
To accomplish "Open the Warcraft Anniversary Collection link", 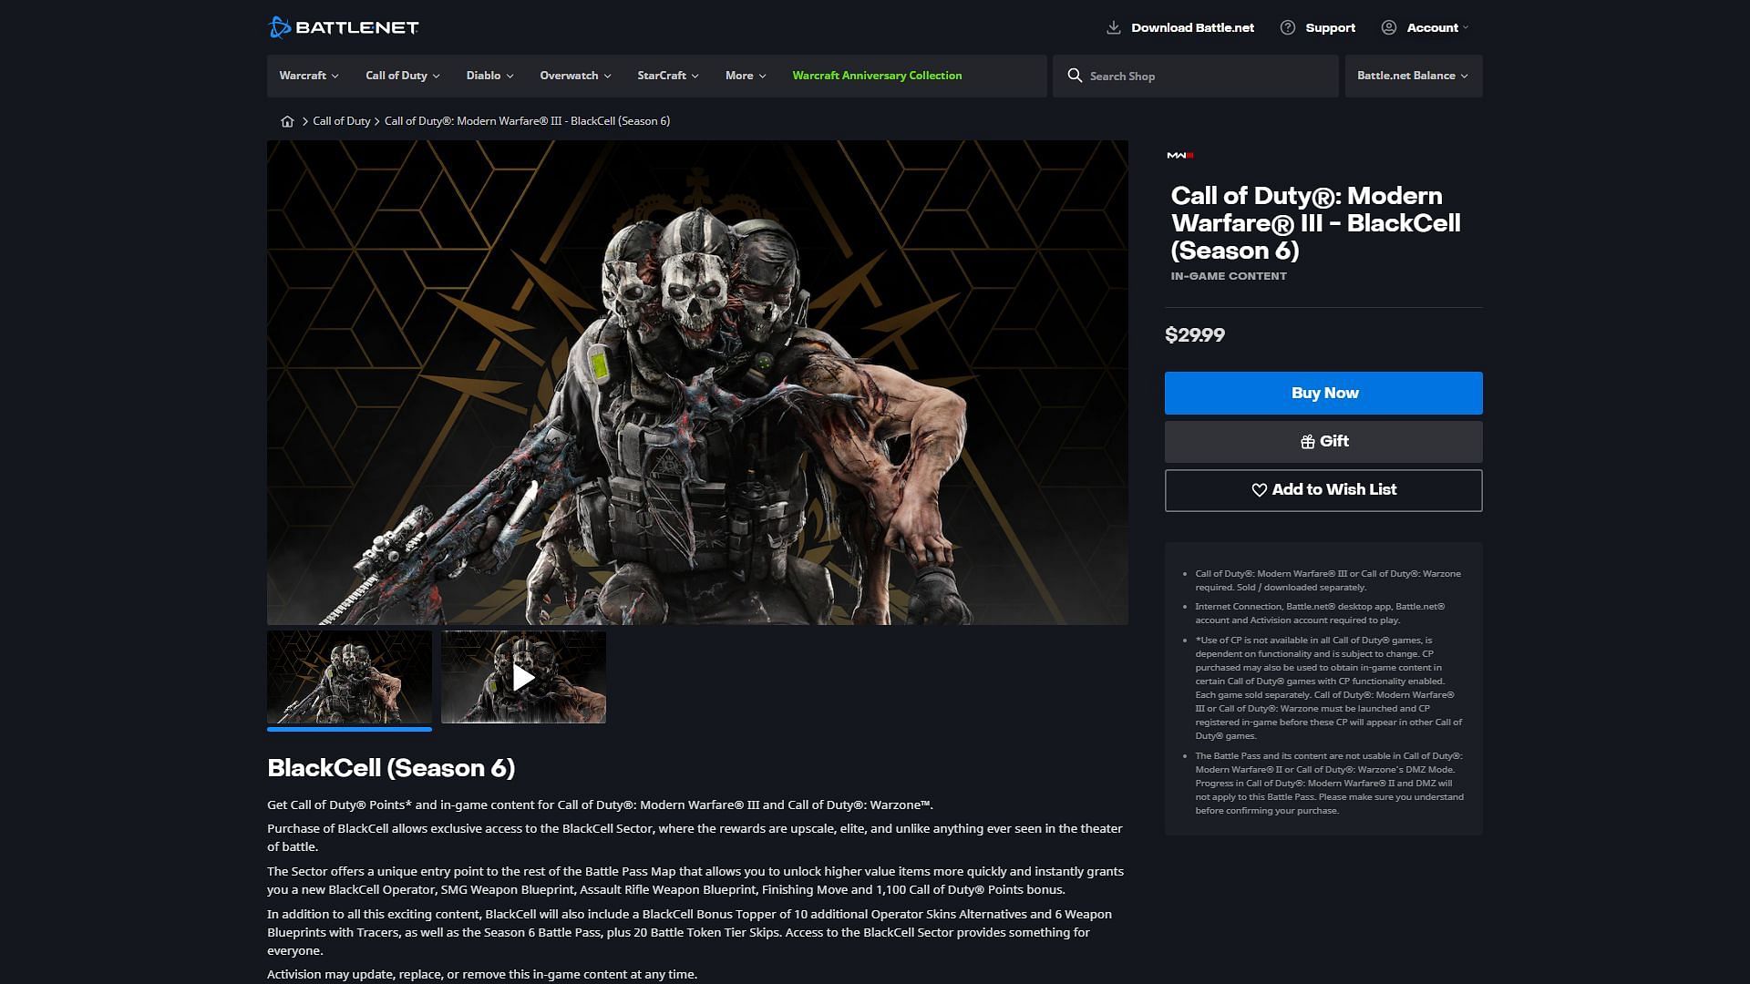I will click(876, 75).
